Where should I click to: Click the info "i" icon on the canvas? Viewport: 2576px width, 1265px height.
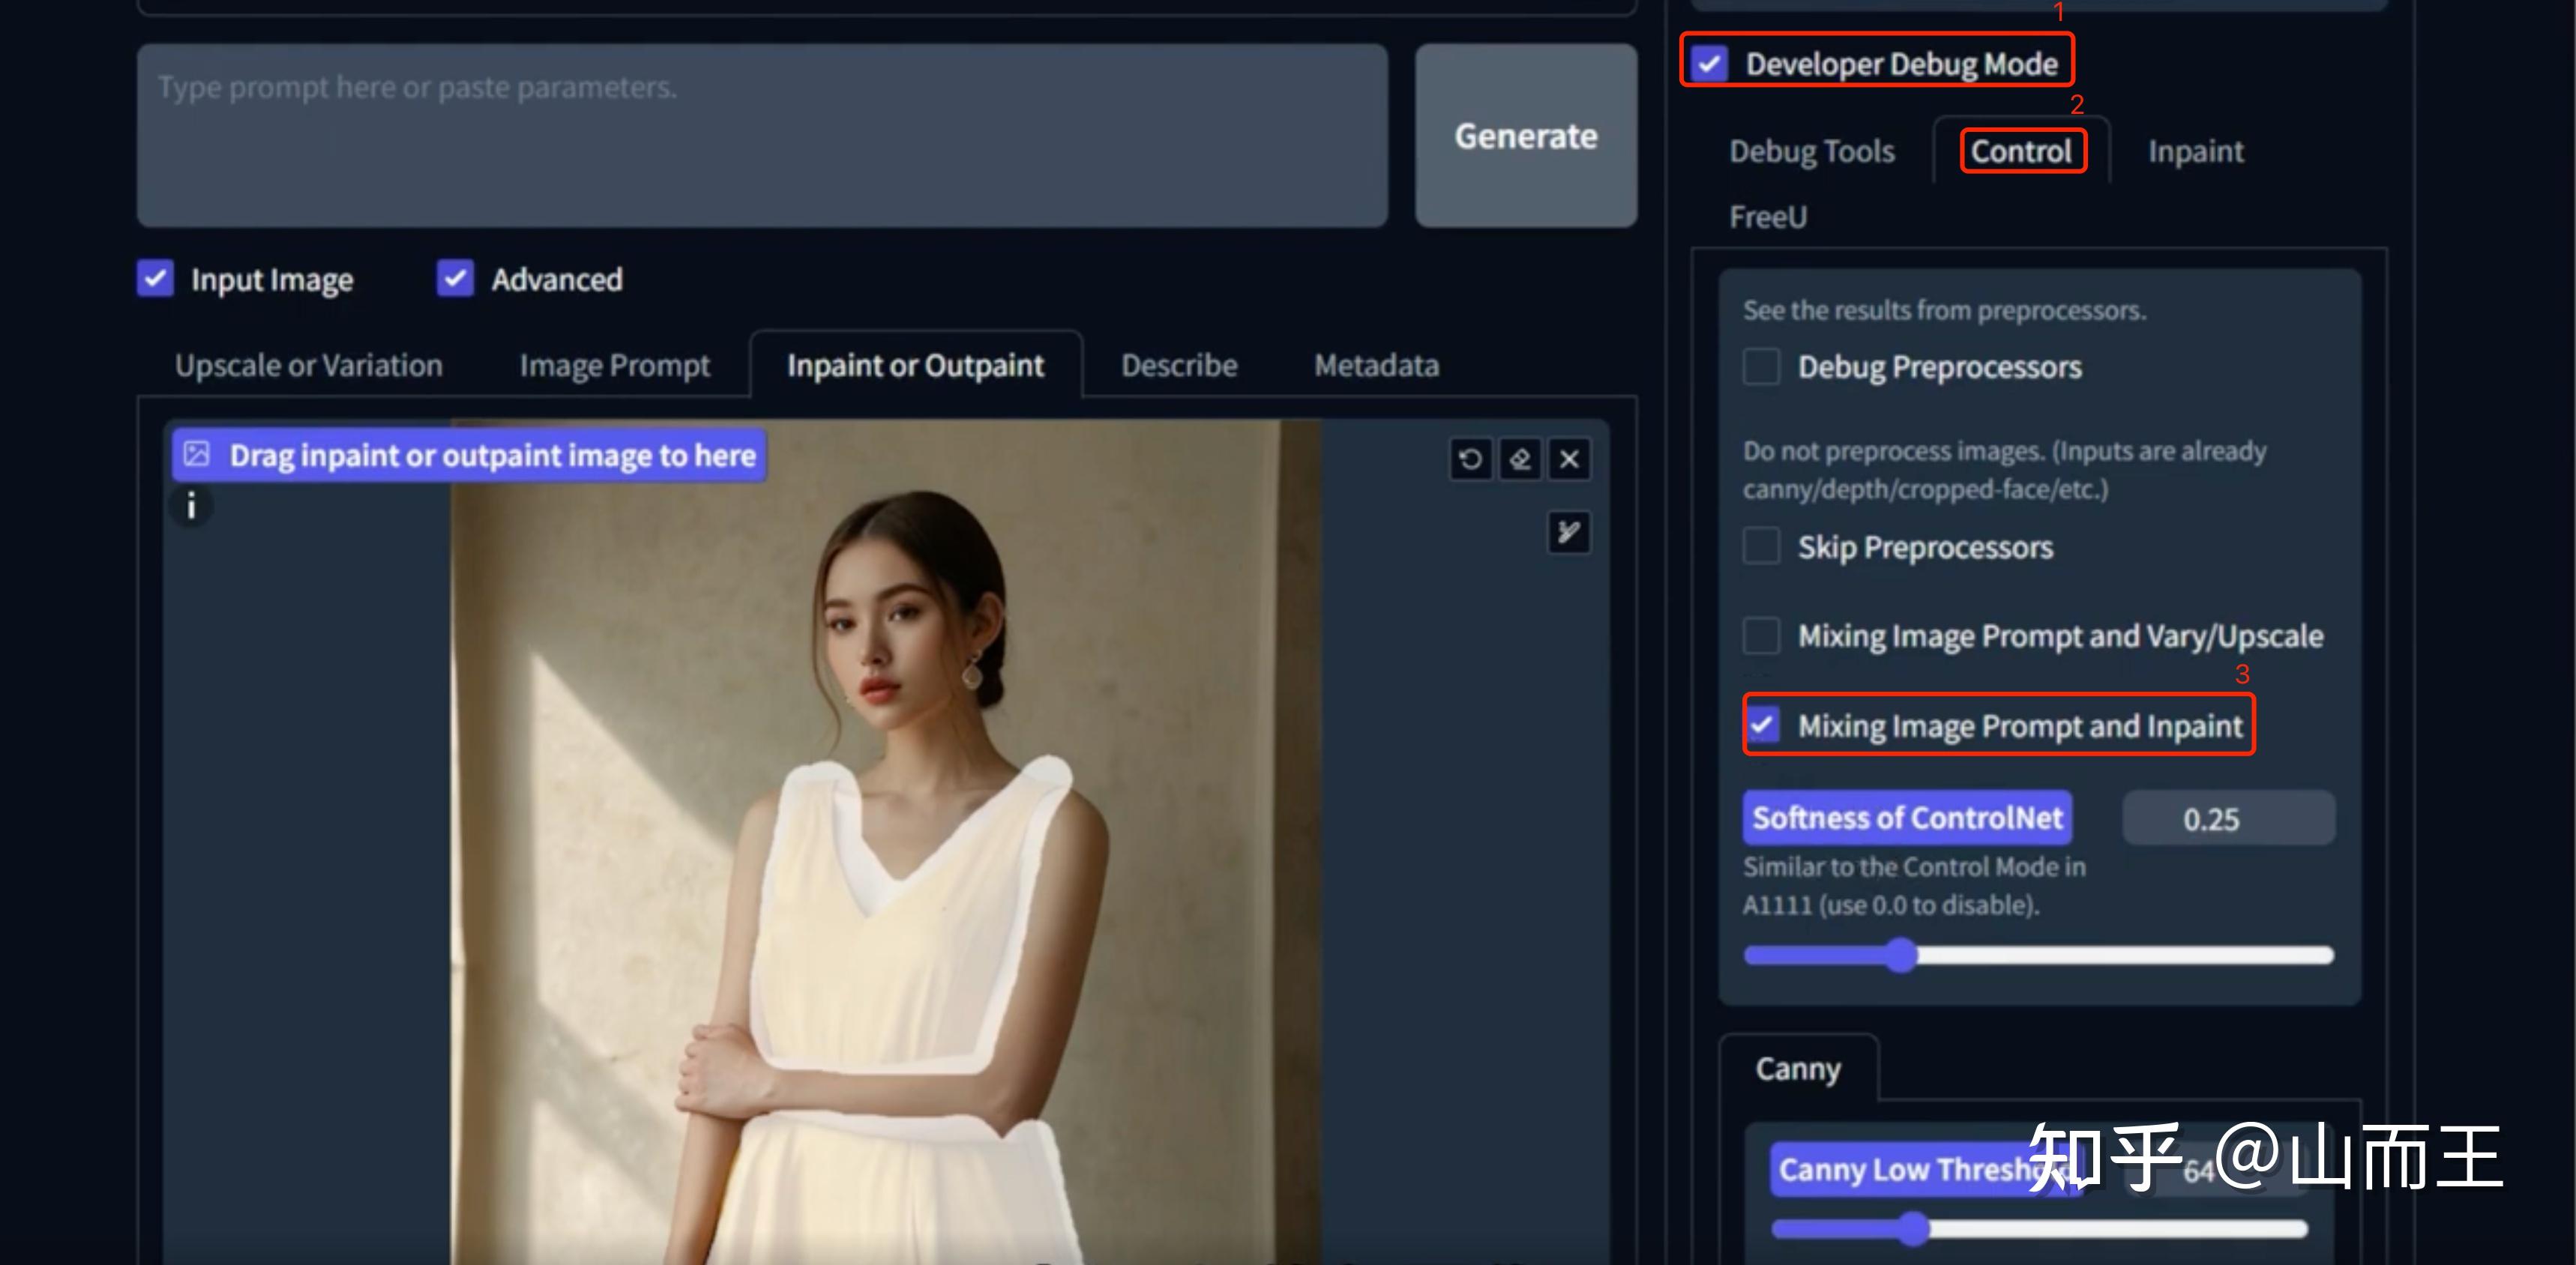click(x=191, y=507)
